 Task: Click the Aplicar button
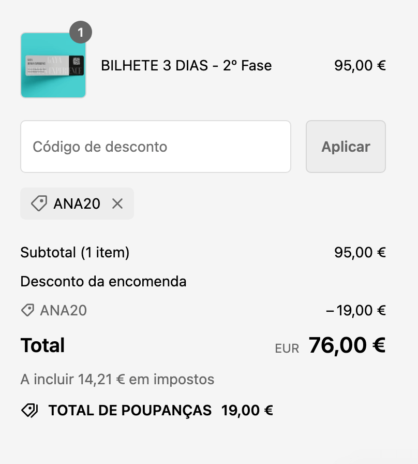(x=346, y=147)
